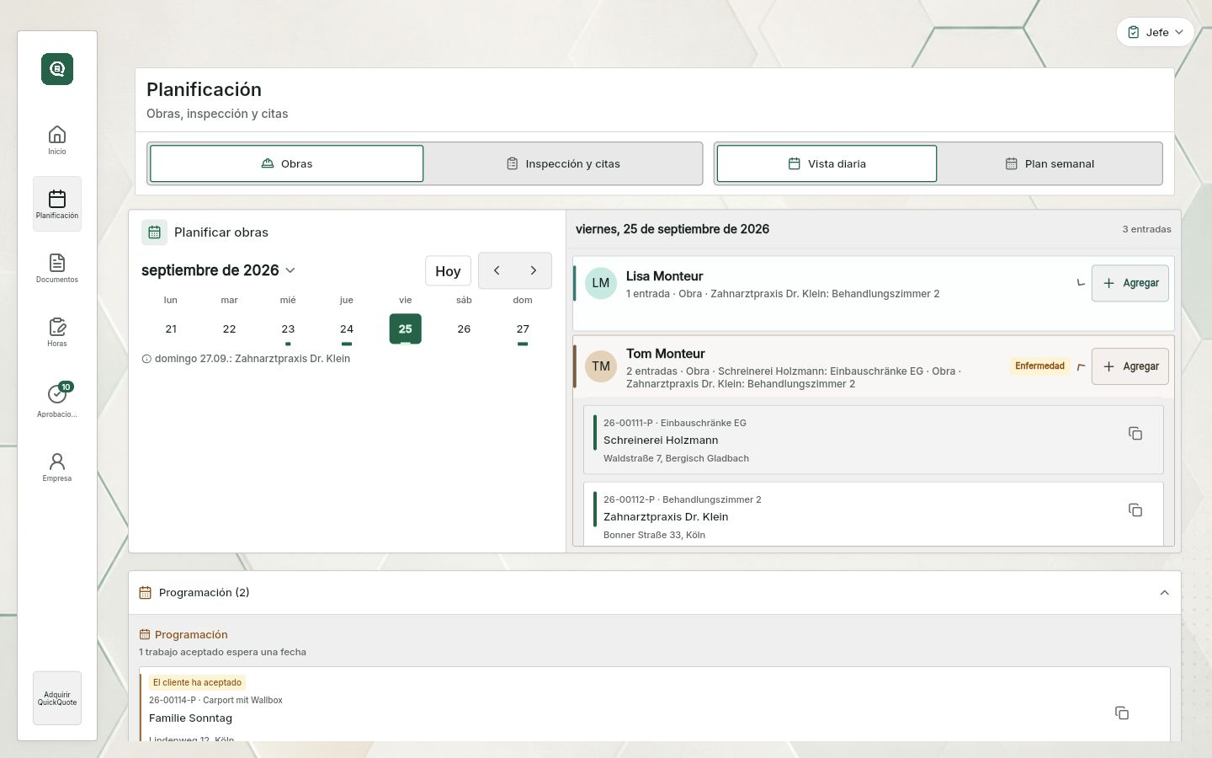Copy the Schreinerei Holzmann entry
The width and height of the screenshot is (1212, 758).
coord(1135,433)
